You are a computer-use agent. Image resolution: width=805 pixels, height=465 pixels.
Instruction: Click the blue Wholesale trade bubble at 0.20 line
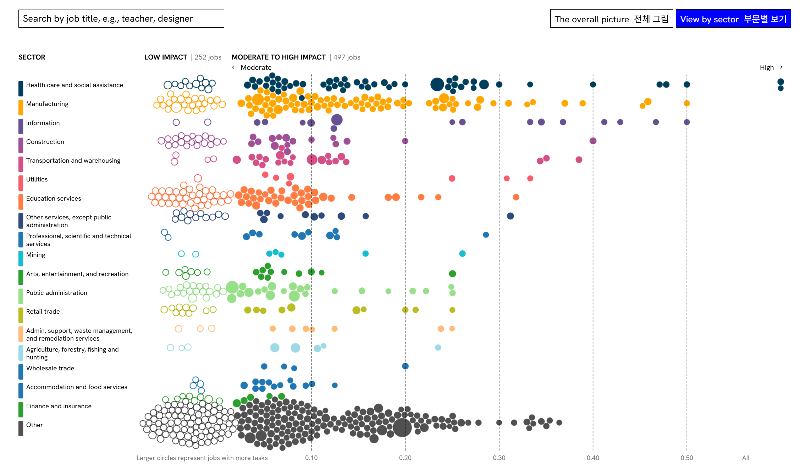(x=405, y=366)
